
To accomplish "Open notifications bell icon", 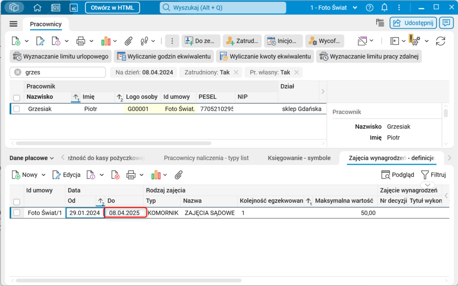I will click(x=384, y=8).
